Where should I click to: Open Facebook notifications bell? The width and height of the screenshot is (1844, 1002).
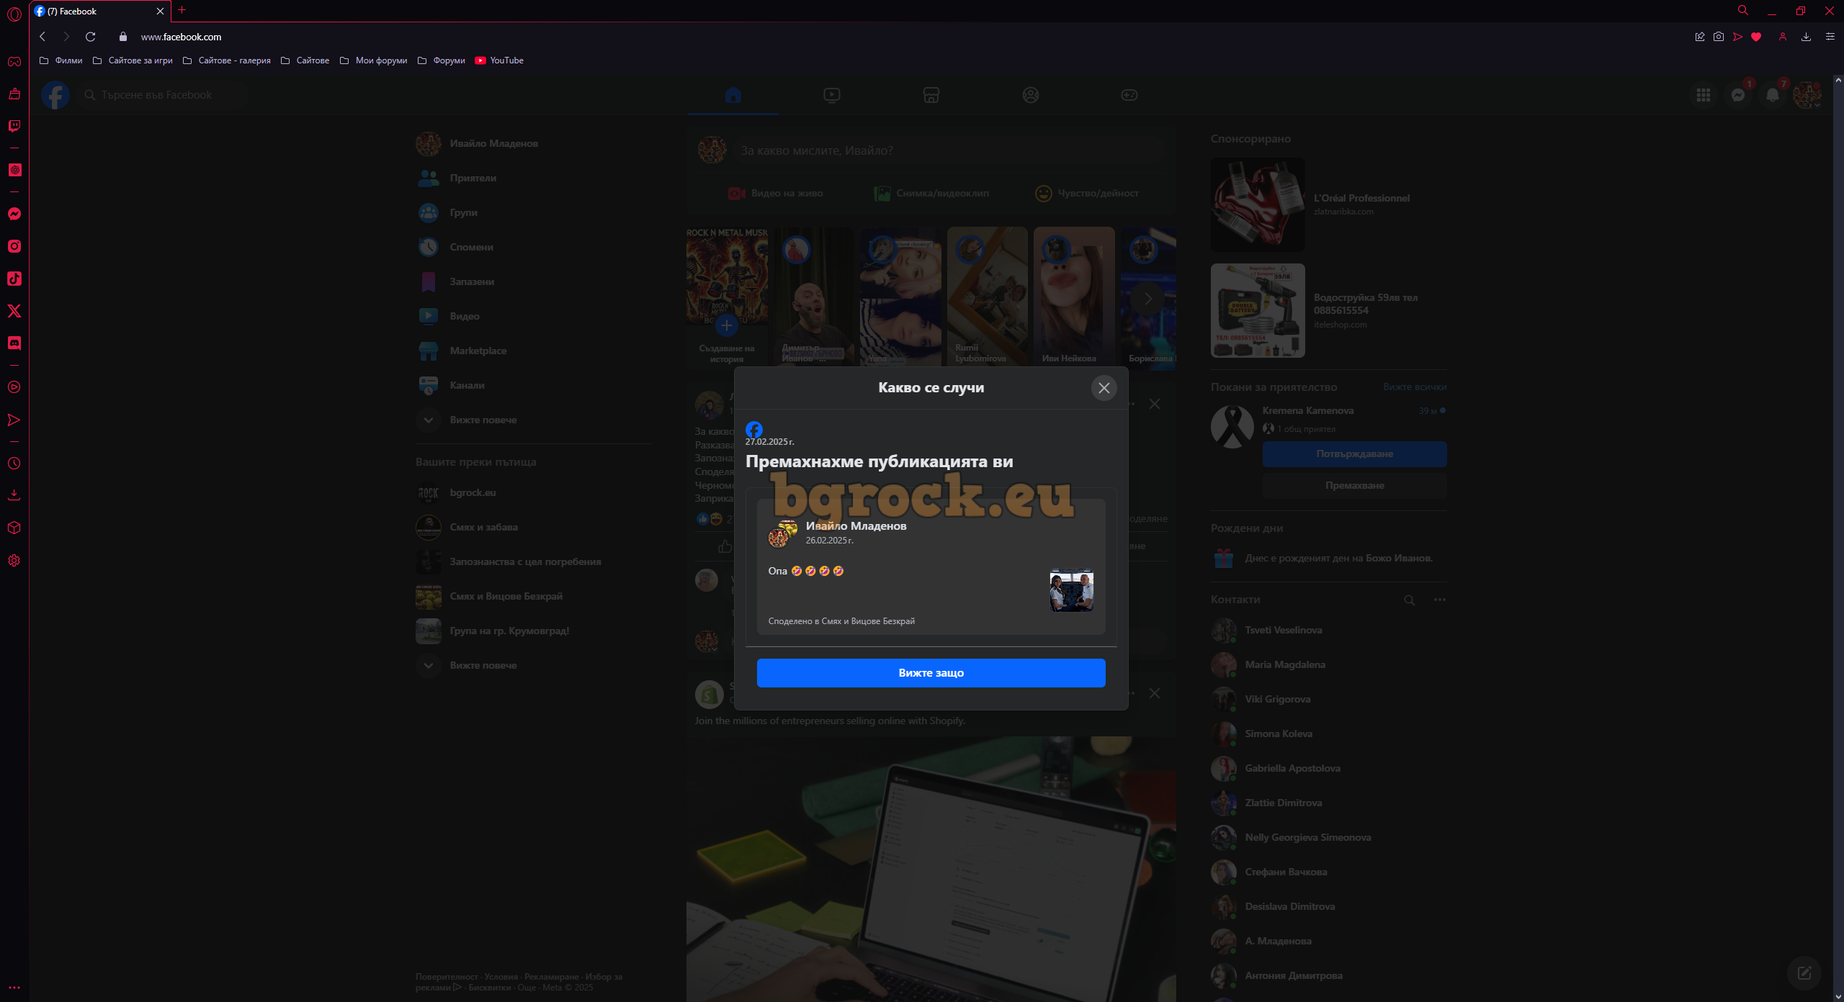[1773, 95]
